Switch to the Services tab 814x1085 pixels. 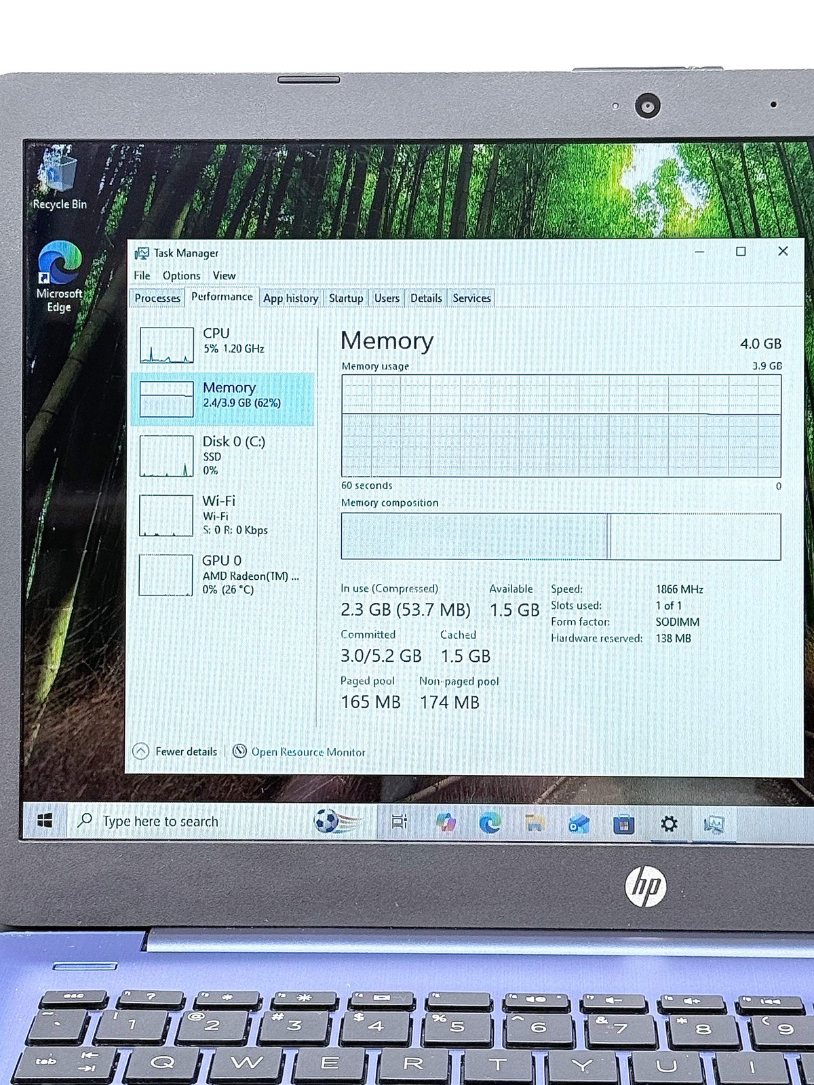471,298
